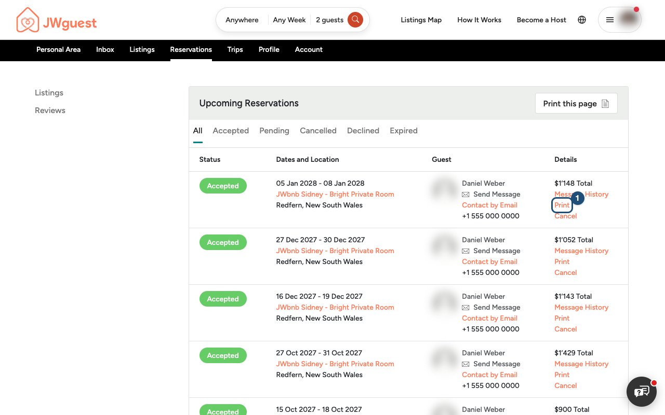
Task: Open the Any Week date selector
Action: click(289, 20)
